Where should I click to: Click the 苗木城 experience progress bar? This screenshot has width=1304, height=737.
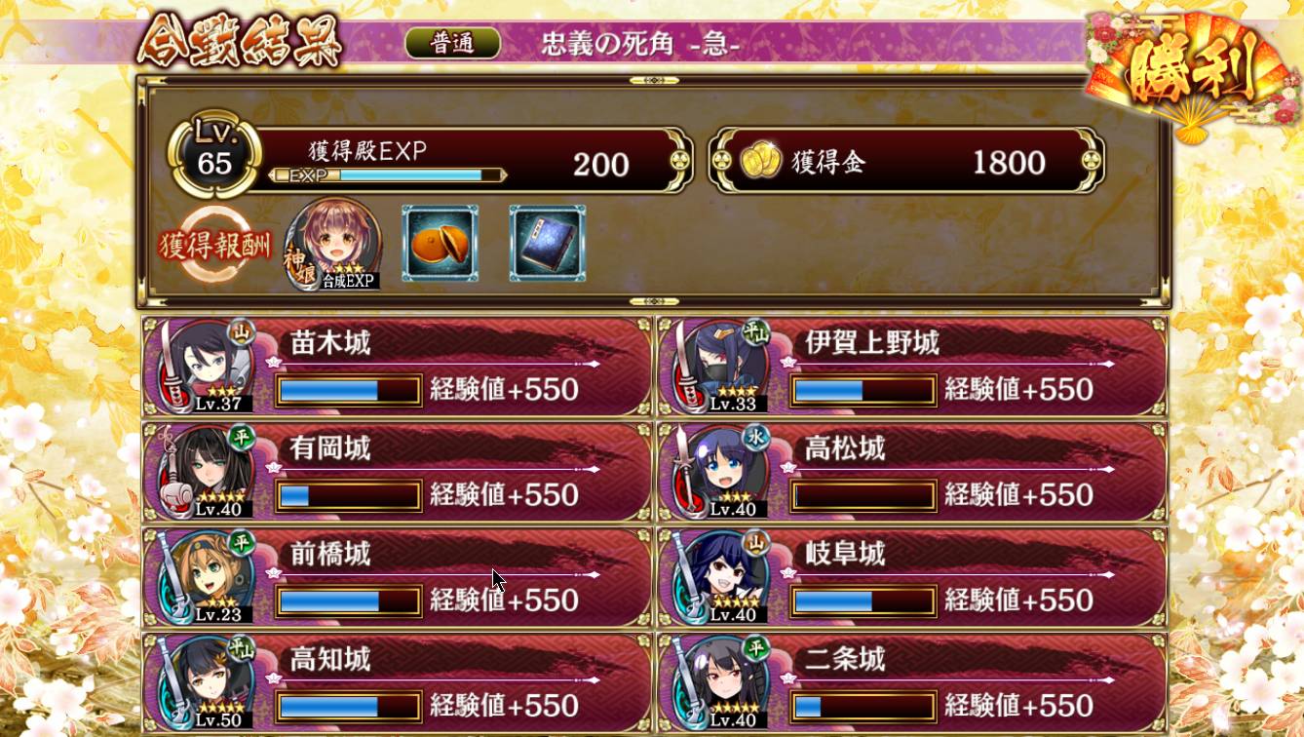pos(349,391)
